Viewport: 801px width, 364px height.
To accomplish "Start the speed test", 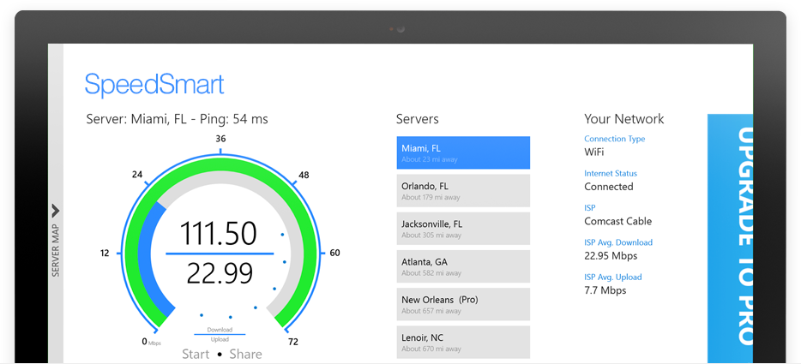I will coord(196,354).
